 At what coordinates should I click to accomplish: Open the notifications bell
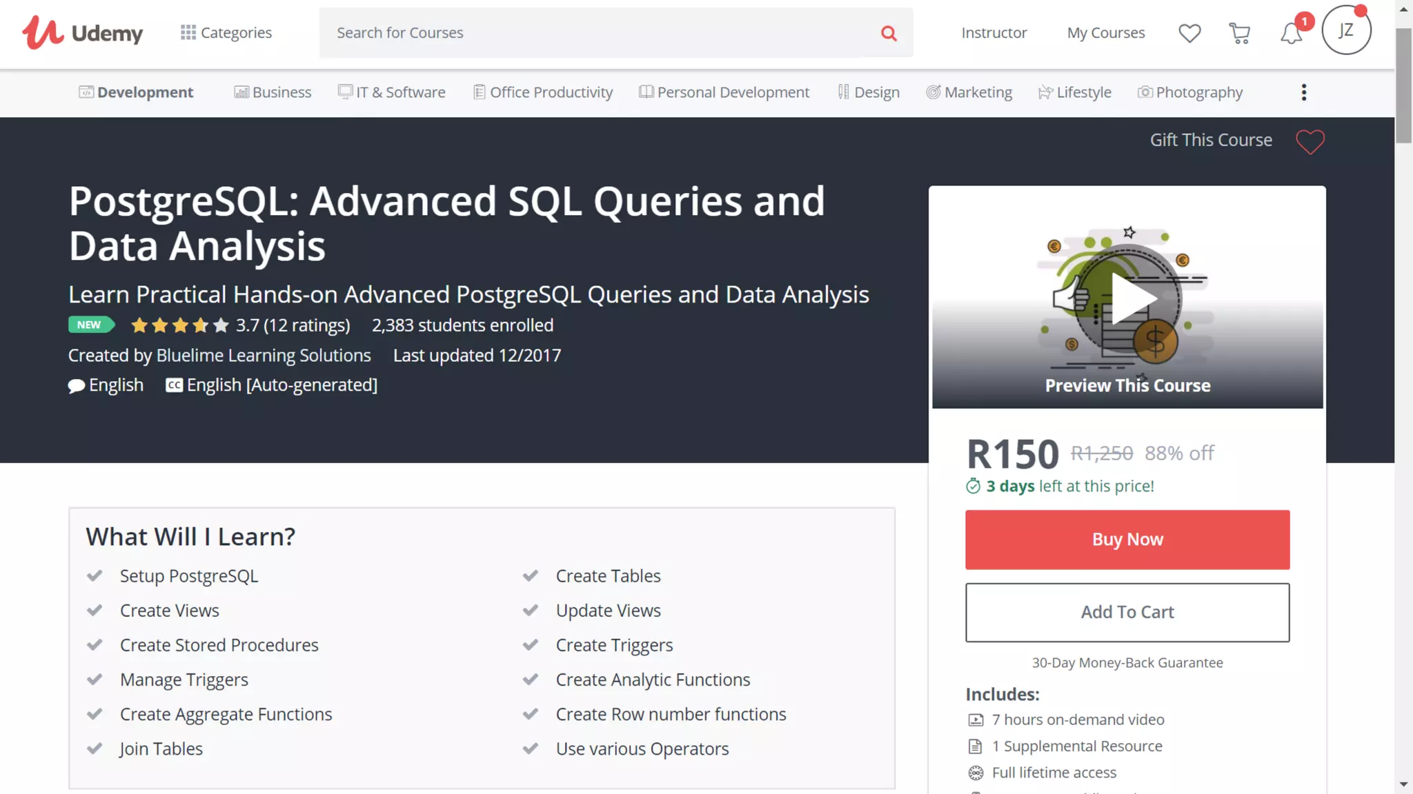(x=1291, y=33)
